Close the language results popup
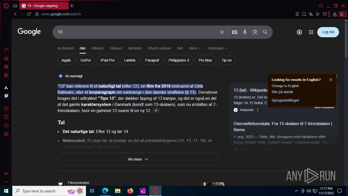 pyautogui.click(x=331, y=80)
